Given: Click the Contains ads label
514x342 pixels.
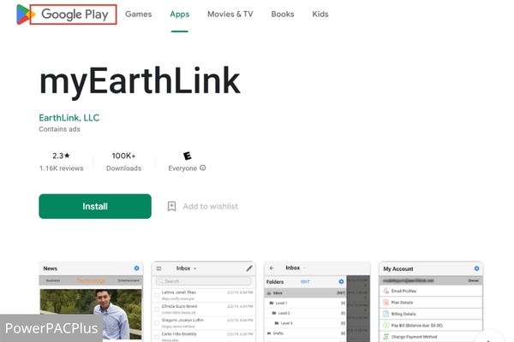Looking at the screenshot, I should 59,129.
